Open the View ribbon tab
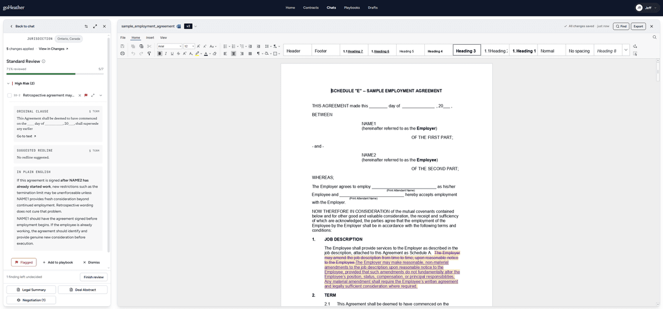663x309 pixels. 164,38
